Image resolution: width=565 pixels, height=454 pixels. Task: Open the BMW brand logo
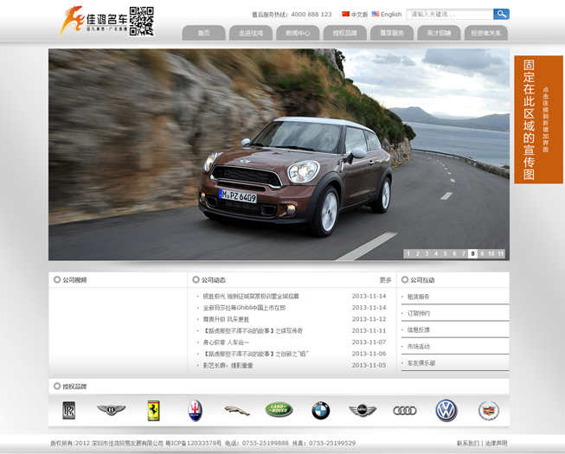click(321, 410)
